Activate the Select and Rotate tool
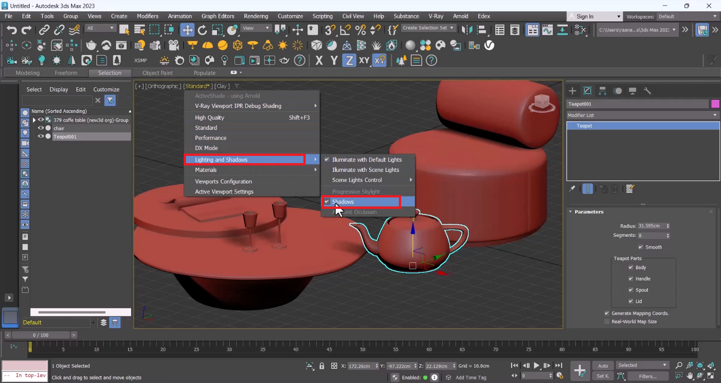 [x=202, y=30]
